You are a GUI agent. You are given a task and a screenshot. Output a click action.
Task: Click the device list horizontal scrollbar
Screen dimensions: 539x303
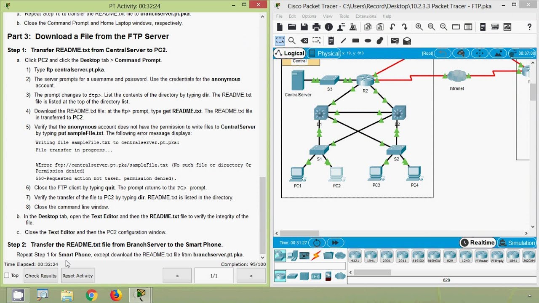pyautogui.click(x=372, y=272)
